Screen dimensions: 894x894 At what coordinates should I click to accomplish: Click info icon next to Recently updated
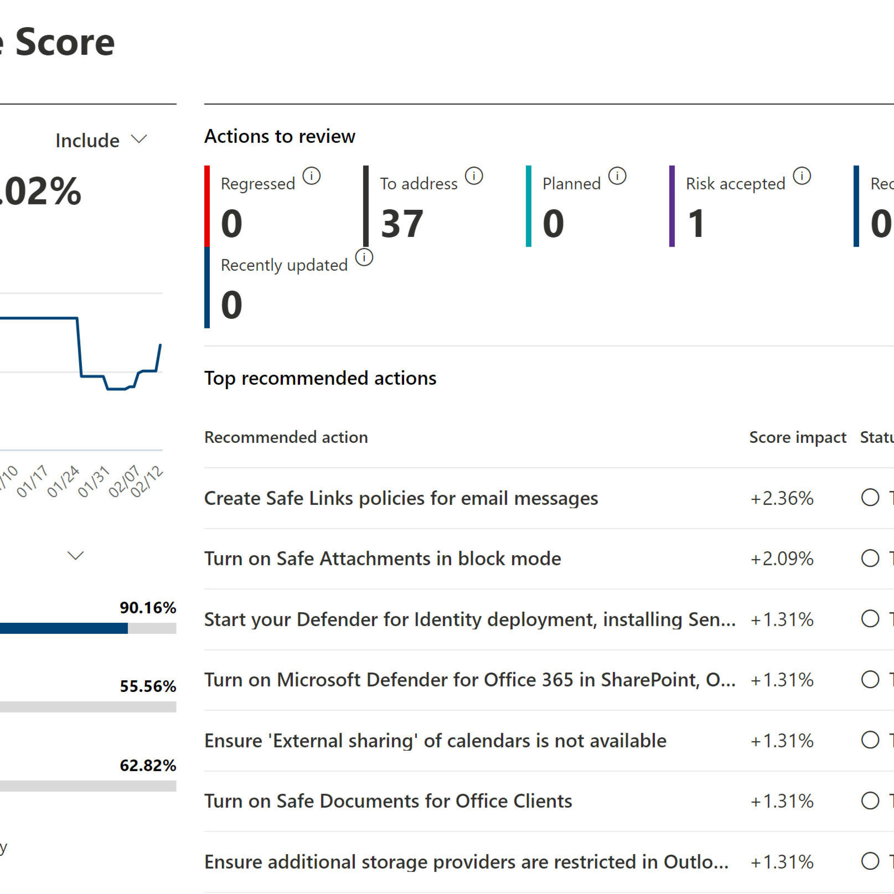(x=364, y=257)
